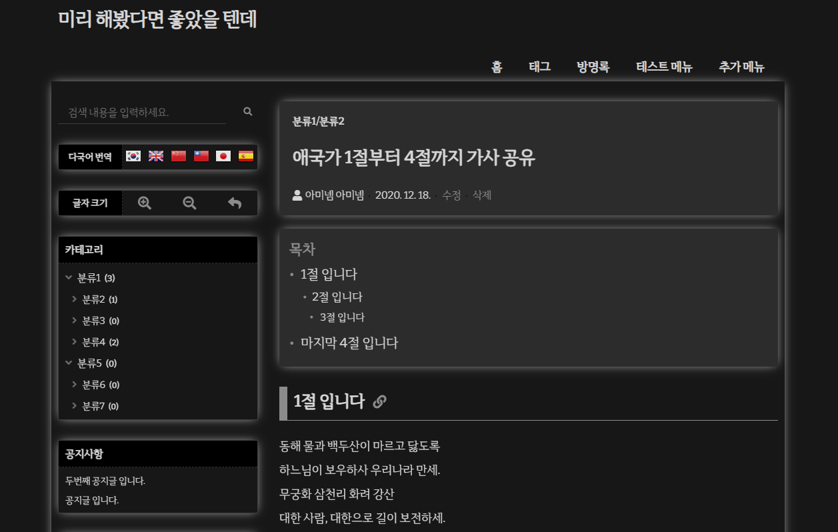Collapse the 분류1 category chevron

[69, 277]
